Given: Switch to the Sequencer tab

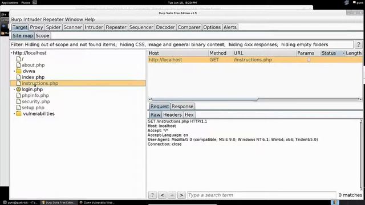Looking at the screenshot, I should (x=141, y=27).
